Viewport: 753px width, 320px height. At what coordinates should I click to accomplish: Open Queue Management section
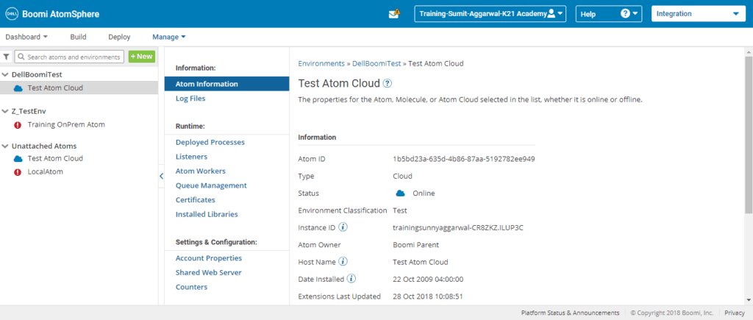coord(211,185)
